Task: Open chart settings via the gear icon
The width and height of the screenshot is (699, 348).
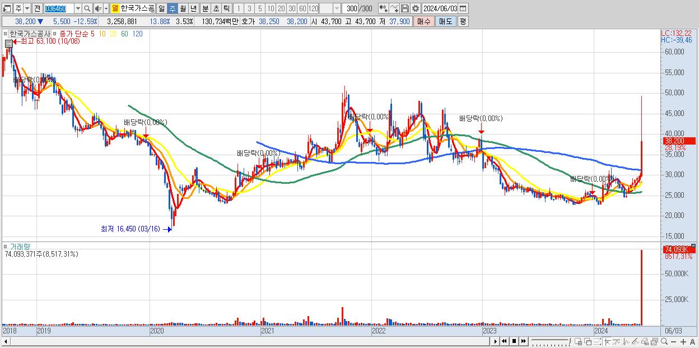Action: click(415, 8)
